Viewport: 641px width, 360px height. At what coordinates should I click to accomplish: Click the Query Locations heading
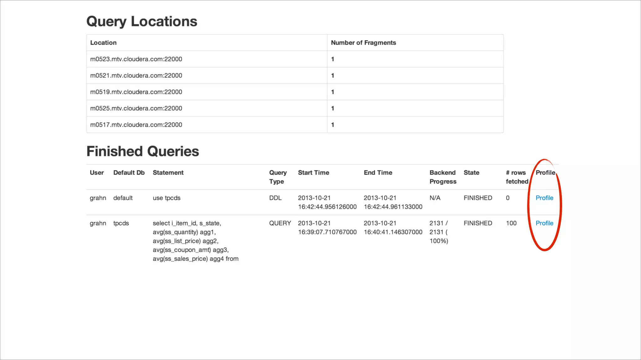click(x=142, y=21)
